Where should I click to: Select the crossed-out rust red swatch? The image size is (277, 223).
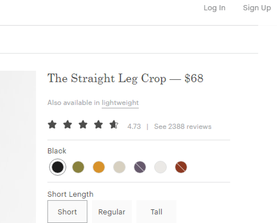point(181,167)
